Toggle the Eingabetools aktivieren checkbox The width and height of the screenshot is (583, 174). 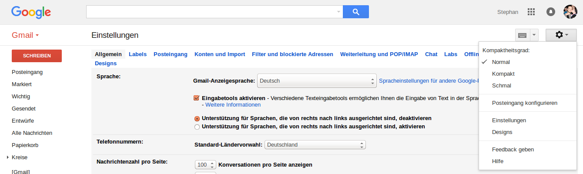click(197, 98)
